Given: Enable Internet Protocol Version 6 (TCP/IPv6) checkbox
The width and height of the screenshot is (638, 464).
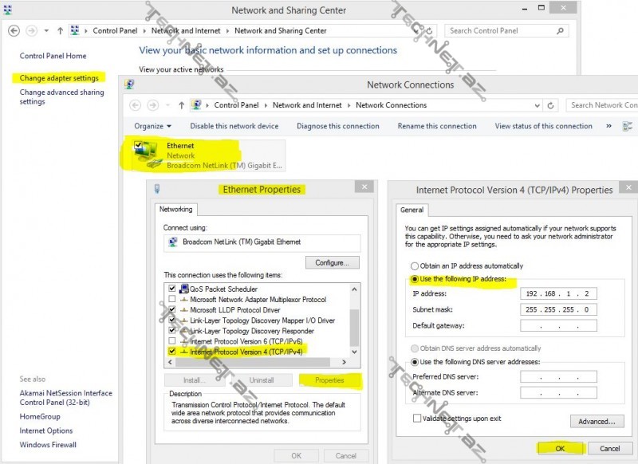Looking at the screenshot, I should tap(171, 340).
